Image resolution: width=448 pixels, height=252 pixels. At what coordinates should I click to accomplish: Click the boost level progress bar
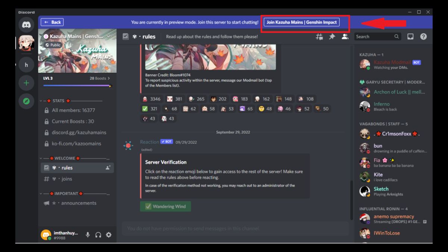coord(77,85)
